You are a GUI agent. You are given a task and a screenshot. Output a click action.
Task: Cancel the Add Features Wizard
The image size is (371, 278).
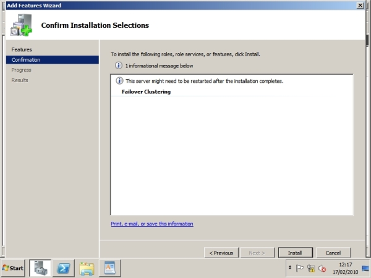pos(333,253)
